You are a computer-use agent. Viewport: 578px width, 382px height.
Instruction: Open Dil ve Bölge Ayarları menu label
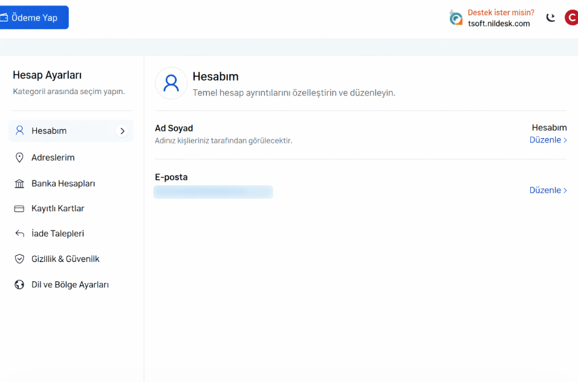coord(70,285)
